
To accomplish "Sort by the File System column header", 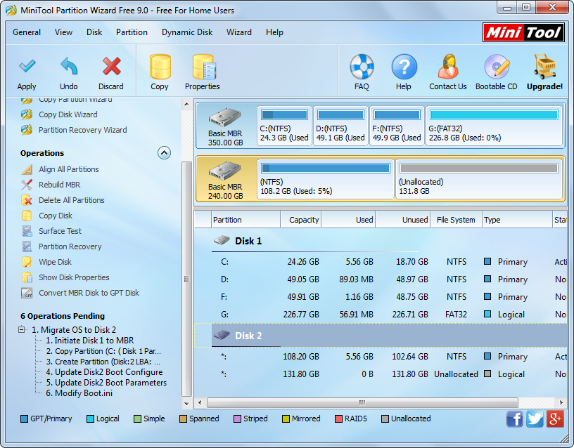I will 456,220.
